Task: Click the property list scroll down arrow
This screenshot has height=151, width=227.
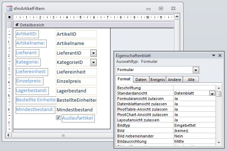Action: click(219, 142)
